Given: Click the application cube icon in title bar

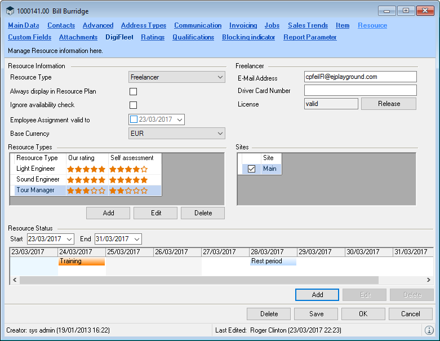Looking at the screenshot, I should (10, 11).
